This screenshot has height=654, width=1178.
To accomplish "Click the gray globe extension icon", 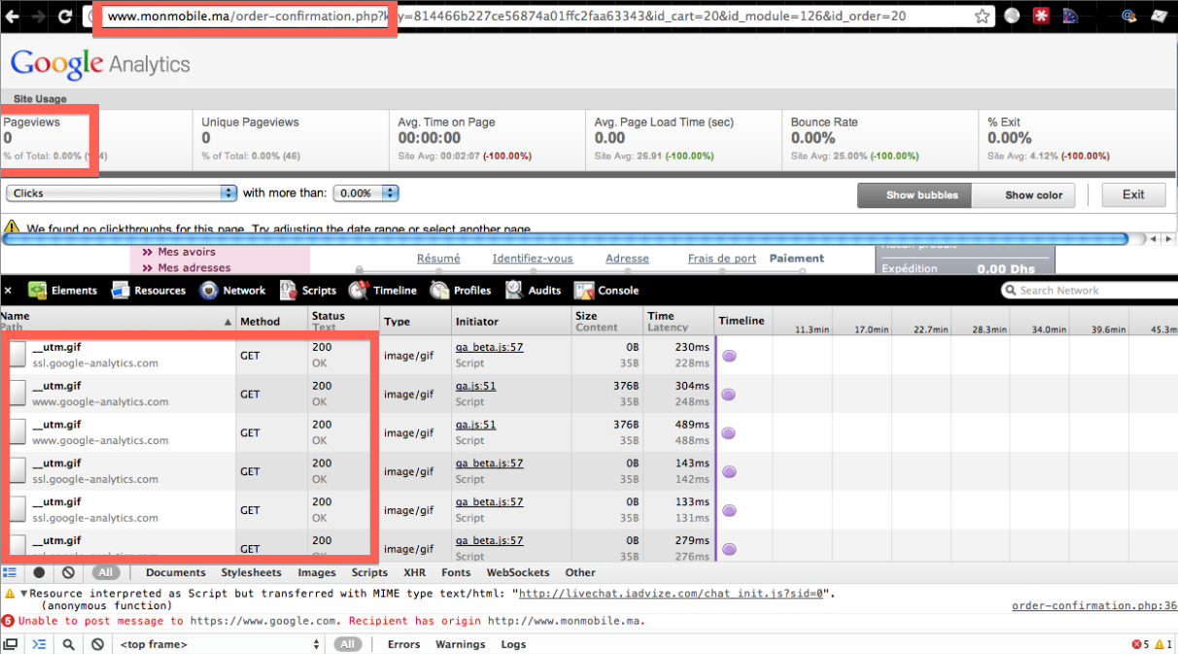I will [1012, 16].
